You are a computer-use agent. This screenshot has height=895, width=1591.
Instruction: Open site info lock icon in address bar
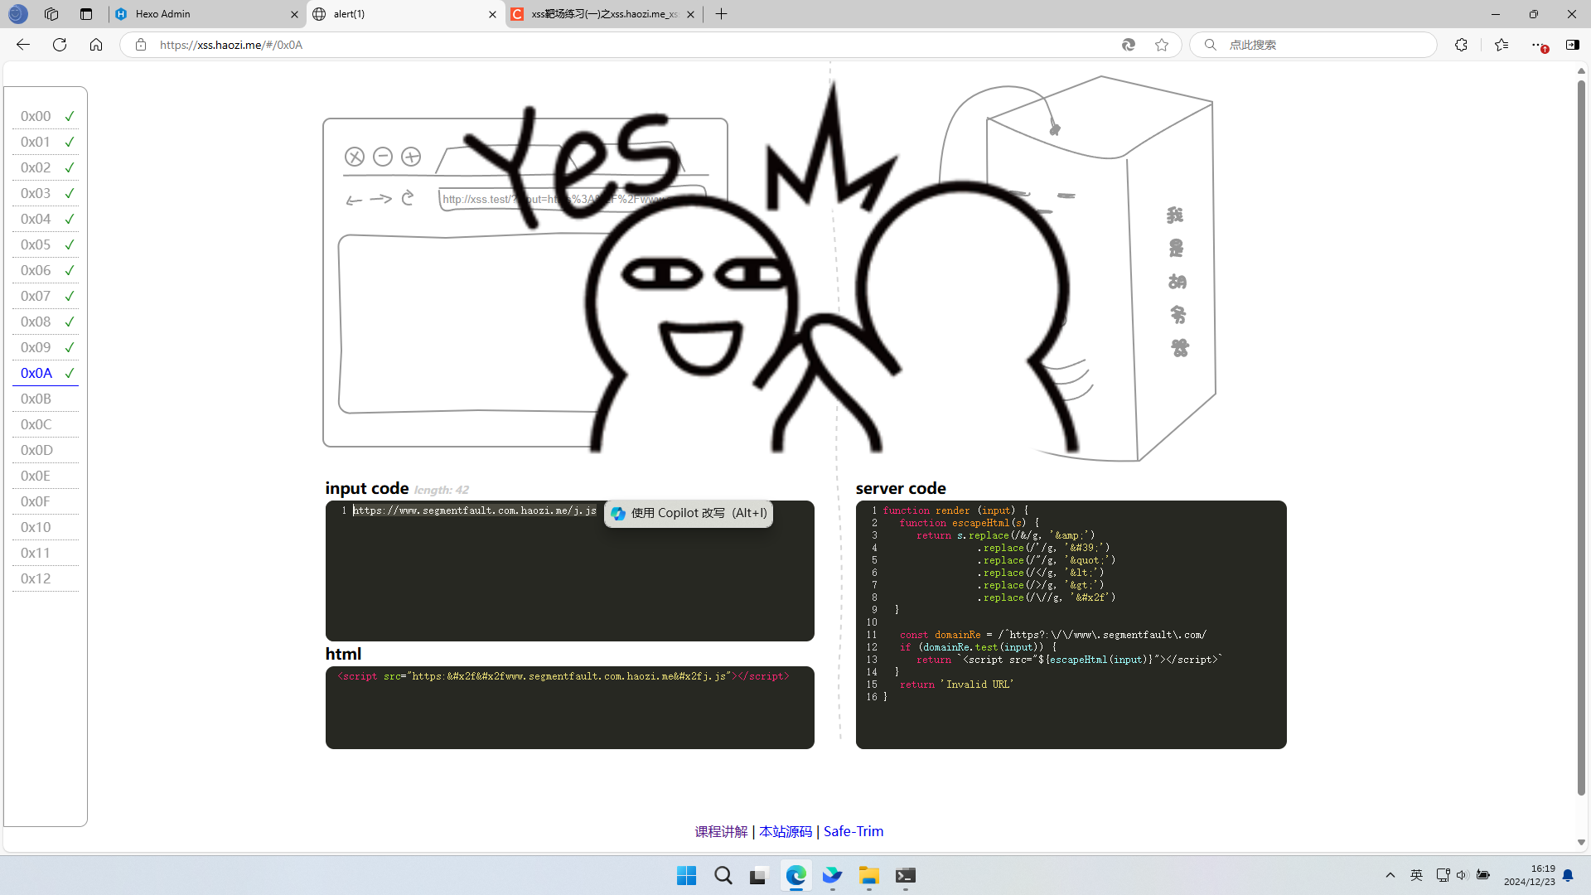[x=141, y=45]
